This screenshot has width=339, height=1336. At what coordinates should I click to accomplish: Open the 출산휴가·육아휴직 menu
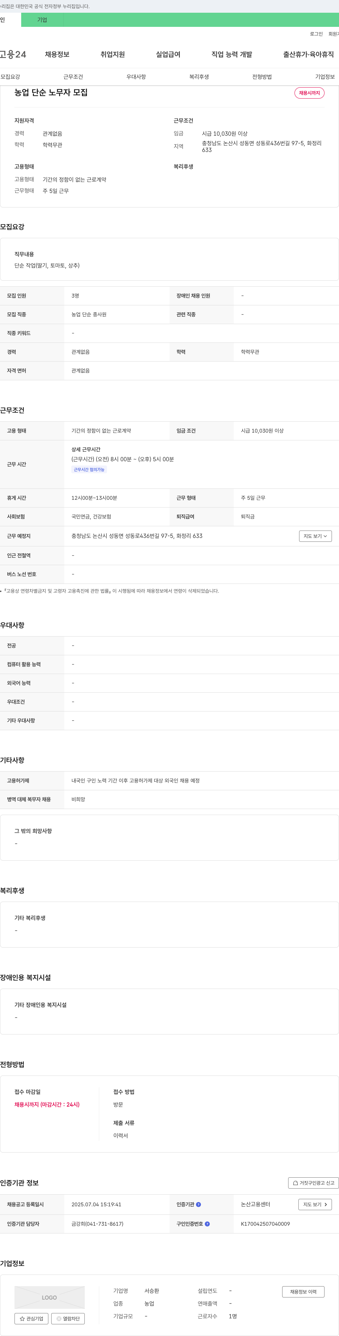tap(308, 54)
